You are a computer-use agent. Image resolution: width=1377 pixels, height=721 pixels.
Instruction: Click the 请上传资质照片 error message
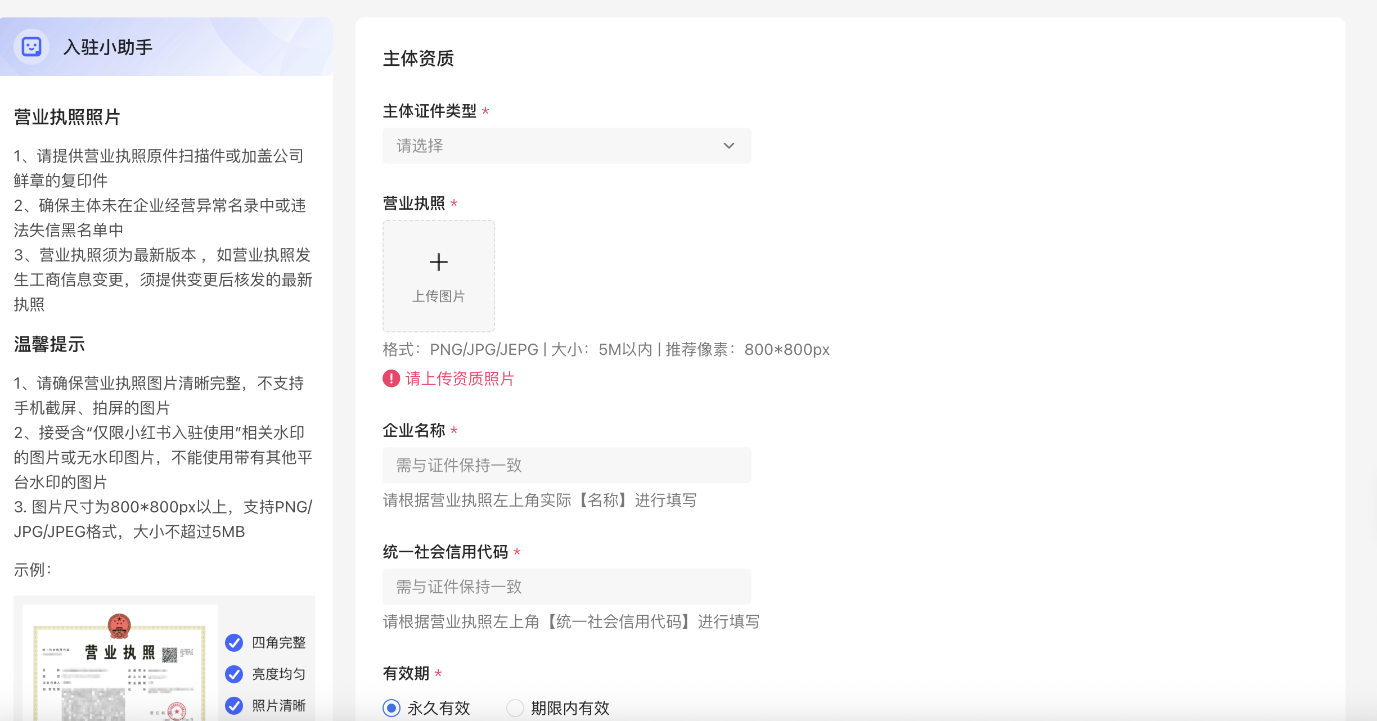point(460,378)
